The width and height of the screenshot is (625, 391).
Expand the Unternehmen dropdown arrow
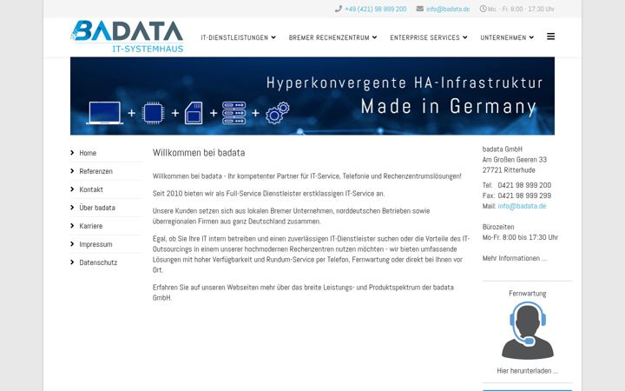pyautogui.click(x=531, y=37)
